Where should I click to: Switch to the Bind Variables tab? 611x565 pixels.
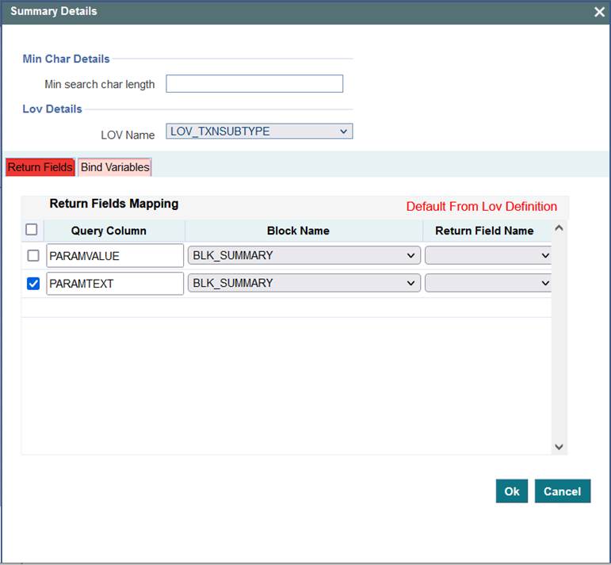(x=115, y=167)
